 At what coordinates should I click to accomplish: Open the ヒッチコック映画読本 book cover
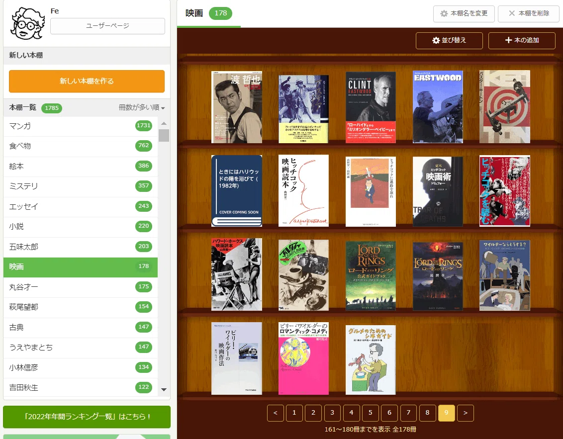[x=303, y=190]
